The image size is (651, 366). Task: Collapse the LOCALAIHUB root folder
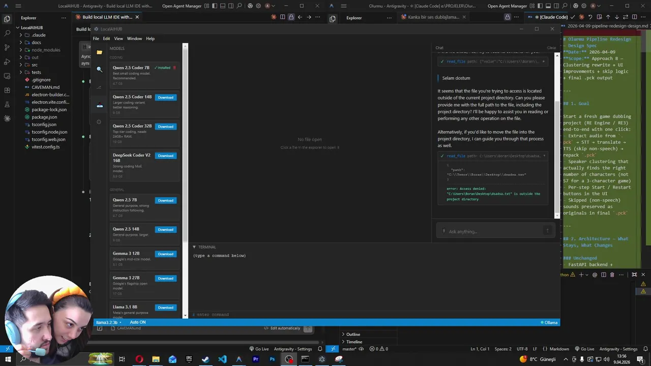pos(32,27)
